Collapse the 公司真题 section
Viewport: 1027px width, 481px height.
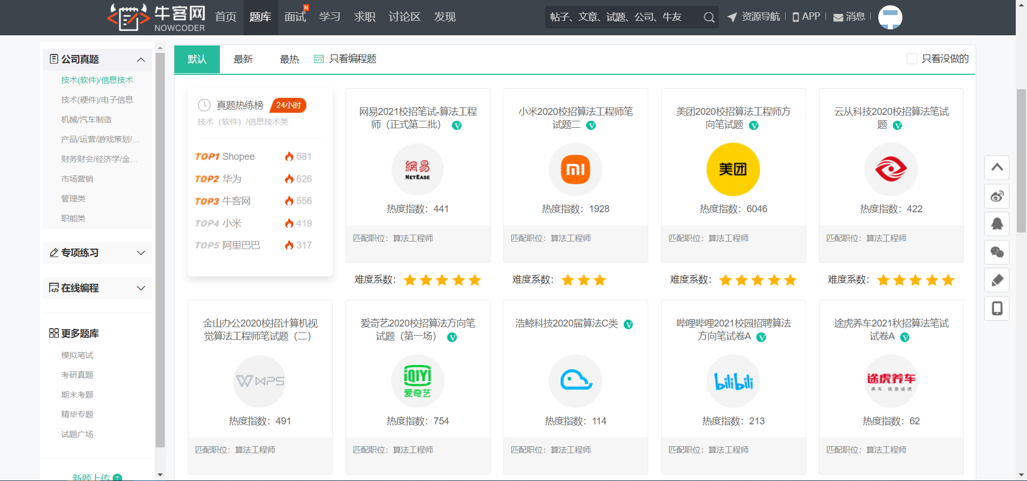click(x=141, y=59)
